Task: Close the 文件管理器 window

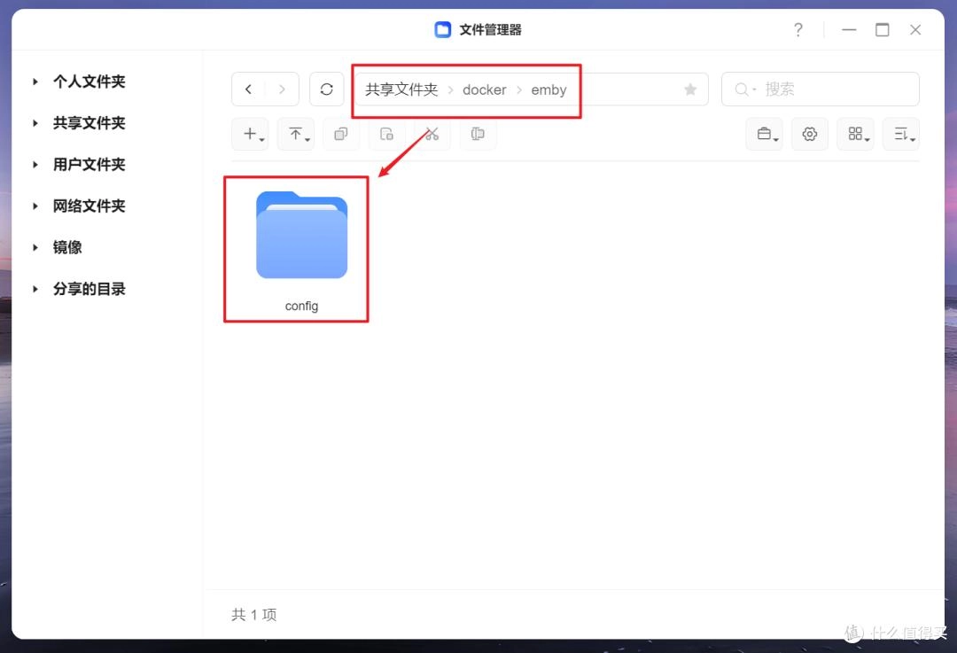Action: (x=914, y=29)
